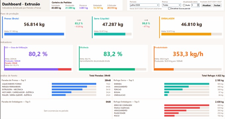Click the orange EMBALAGEM progress bar

(x=192, y=34)
